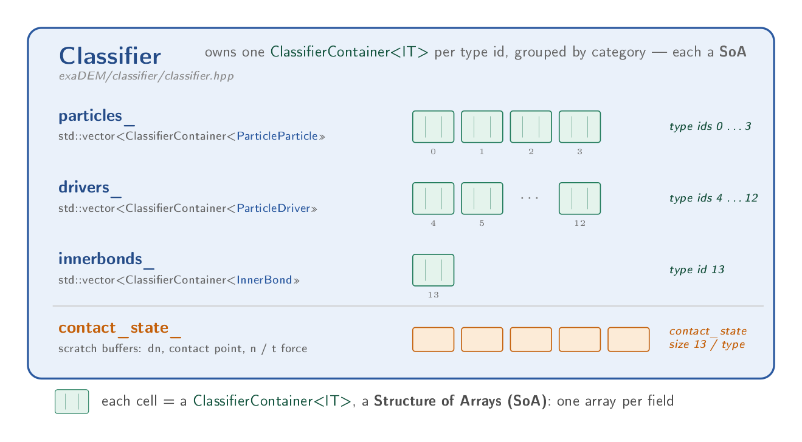Click the green container cell labeled 1
802x442 pixels.
482,127
